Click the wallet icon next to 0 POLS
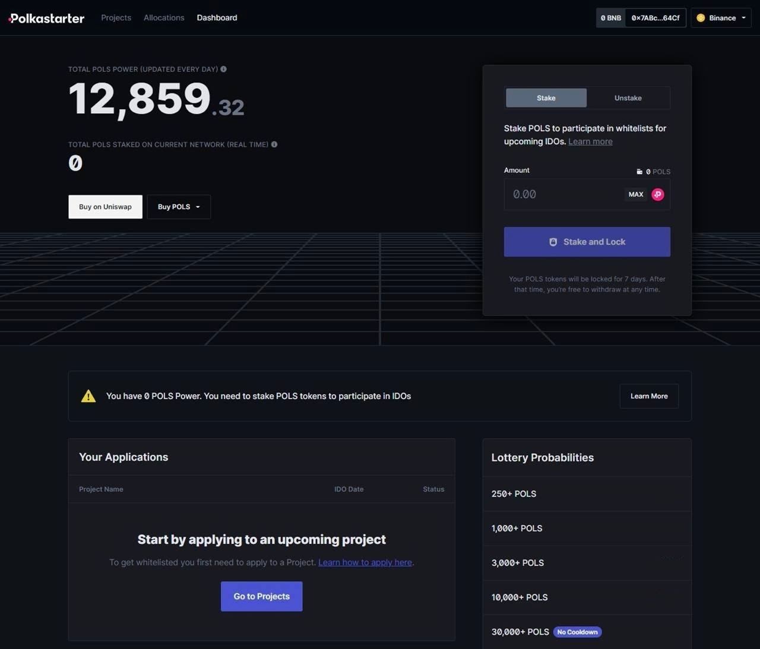760x649 pixels. [x=639, y=172]
